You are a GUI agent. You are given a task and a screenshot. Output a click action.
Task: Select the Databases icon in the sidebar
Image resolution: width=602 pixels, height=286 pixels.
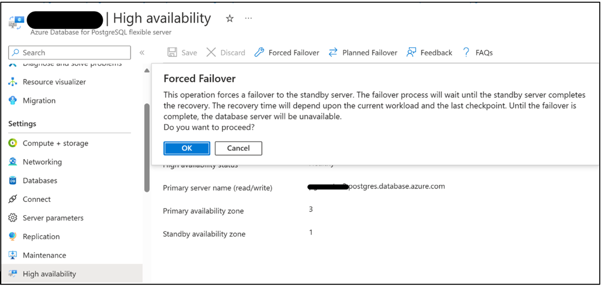click(x=13, y=180)
